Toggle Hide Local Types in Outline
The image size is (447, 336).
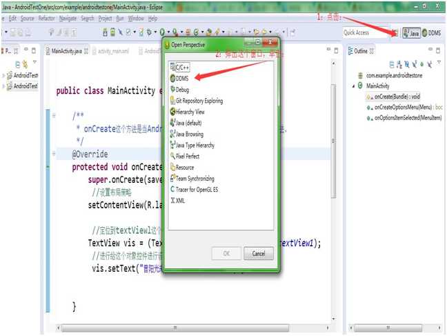tap(429, 64)
